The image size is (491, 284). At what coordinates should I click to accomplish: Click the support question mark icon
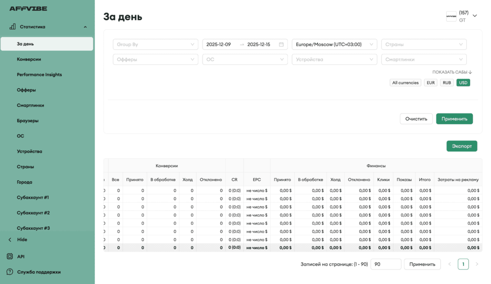[10, 272]
